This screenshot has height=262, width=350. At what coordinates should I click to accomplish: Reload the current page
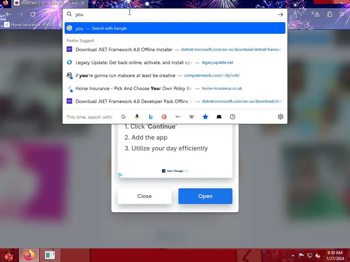[x=33, y=14]
